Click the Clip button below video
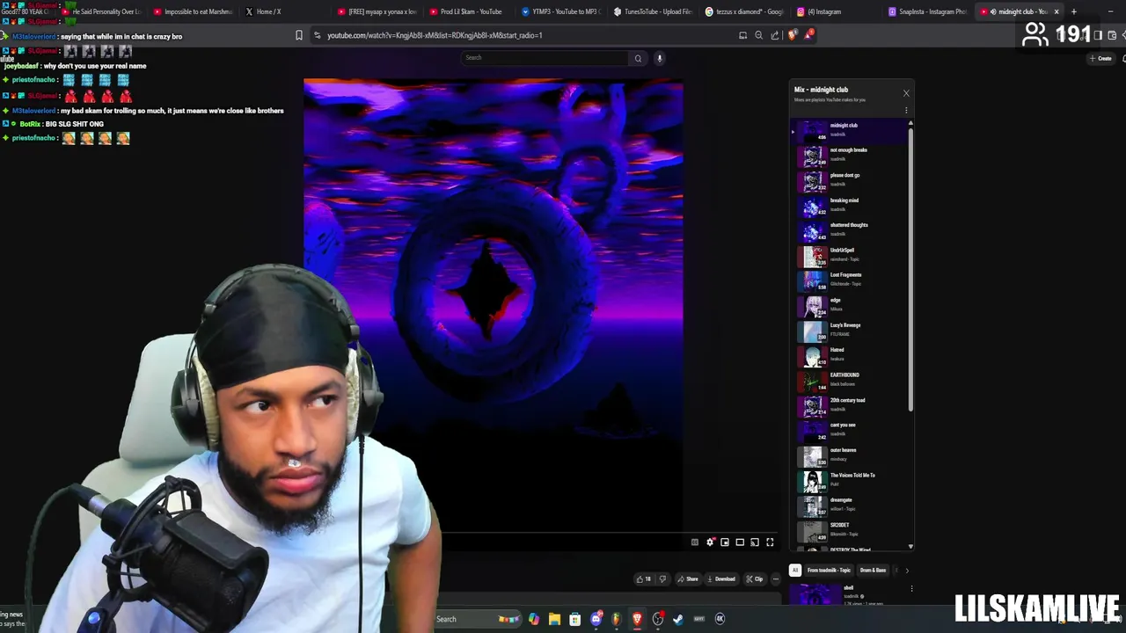Image resolution: width=1126 pixels, height=633 pixels. pos(755,578)
